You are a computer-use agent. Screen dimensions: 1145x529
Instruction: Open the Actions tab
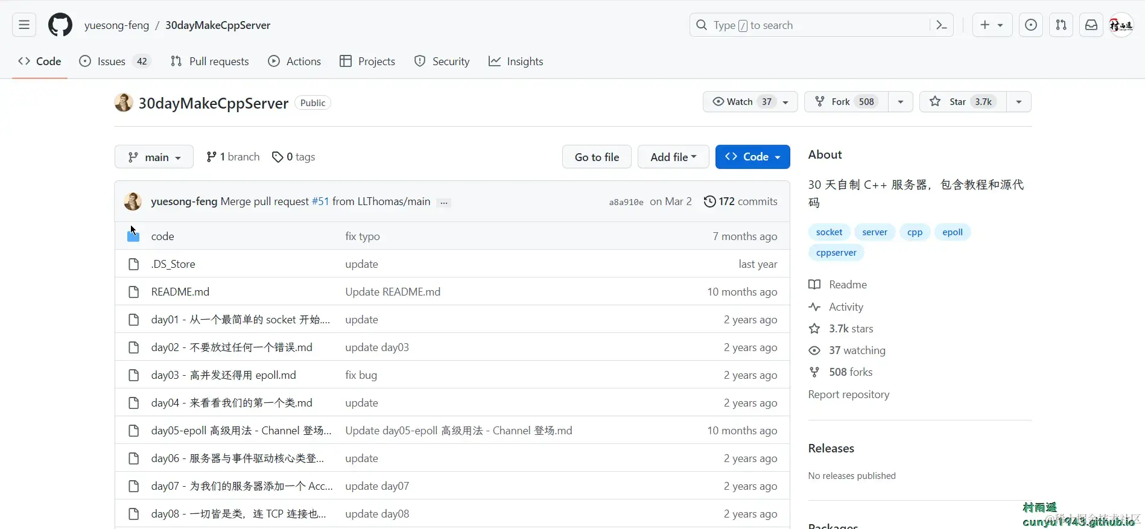294,62
